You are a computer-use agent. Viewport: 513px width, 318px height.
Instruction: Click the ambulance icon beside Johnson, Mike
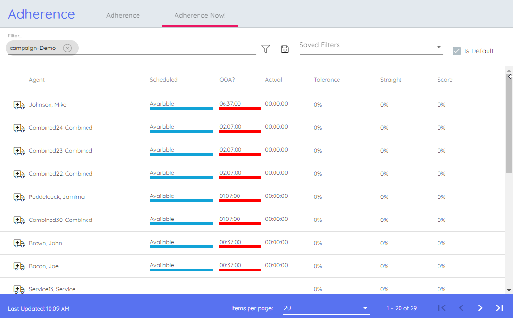pyautogui.click(x=19, y=105)
